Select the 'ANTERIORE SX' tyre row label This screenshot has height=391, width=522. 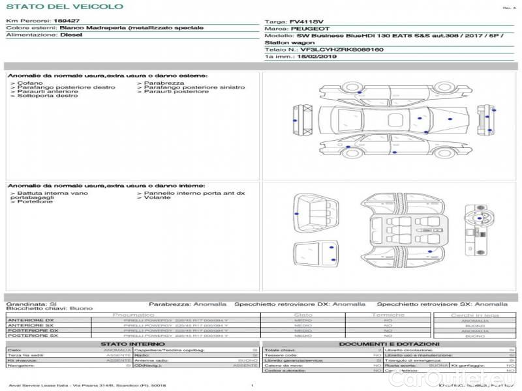[31, 325]
